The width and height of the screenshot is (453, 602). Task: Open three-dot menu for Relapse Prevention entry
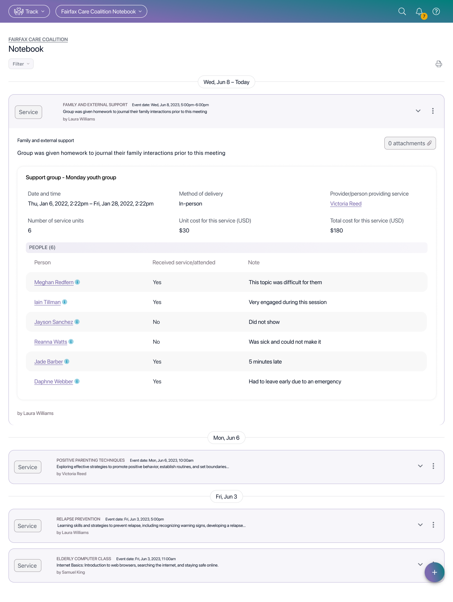pos(433,525)
